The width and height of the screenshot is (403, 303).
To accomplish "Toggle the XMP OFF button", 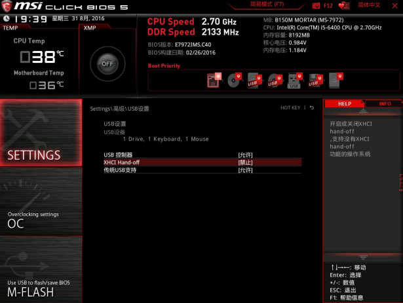I will tap(107, 63).
